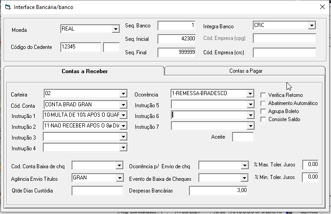
Task: Click the Seq. Inicial field showing 42300
Action: click(x=176, y=39)
